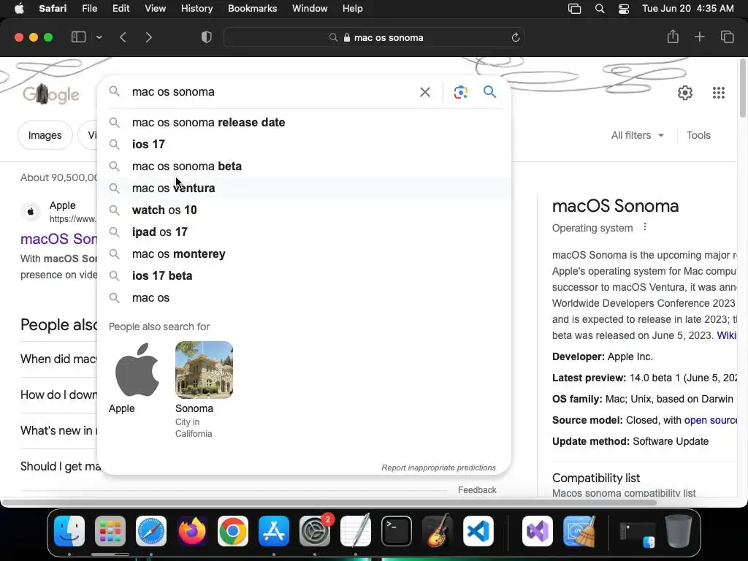Open Launchpad from the Dock
Image resolution: width=748 pixels, height=561 pixels.
[x=110, y=531]
